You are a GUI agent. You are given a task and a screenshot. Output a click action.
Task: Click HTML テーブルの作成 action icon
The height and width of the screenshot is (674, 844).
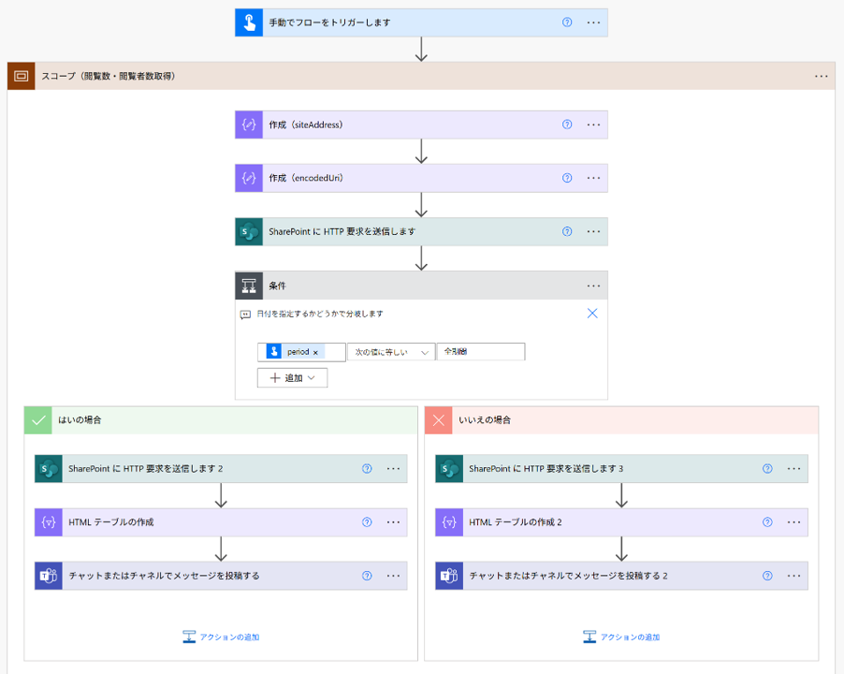pos(49,522)
